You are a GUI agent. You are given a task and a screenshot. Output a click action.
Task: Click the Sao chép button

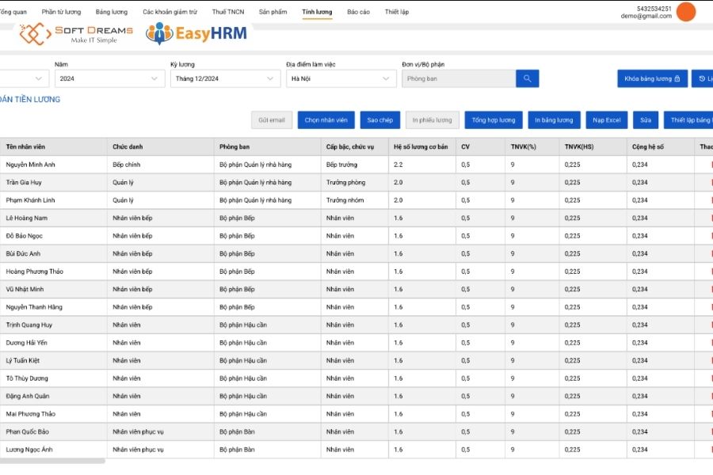[379, 120]
